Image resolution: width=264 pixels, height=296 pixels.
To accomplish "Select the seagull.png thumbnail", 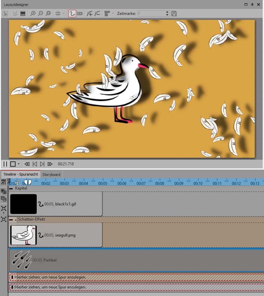I will [x=23, y=235].
